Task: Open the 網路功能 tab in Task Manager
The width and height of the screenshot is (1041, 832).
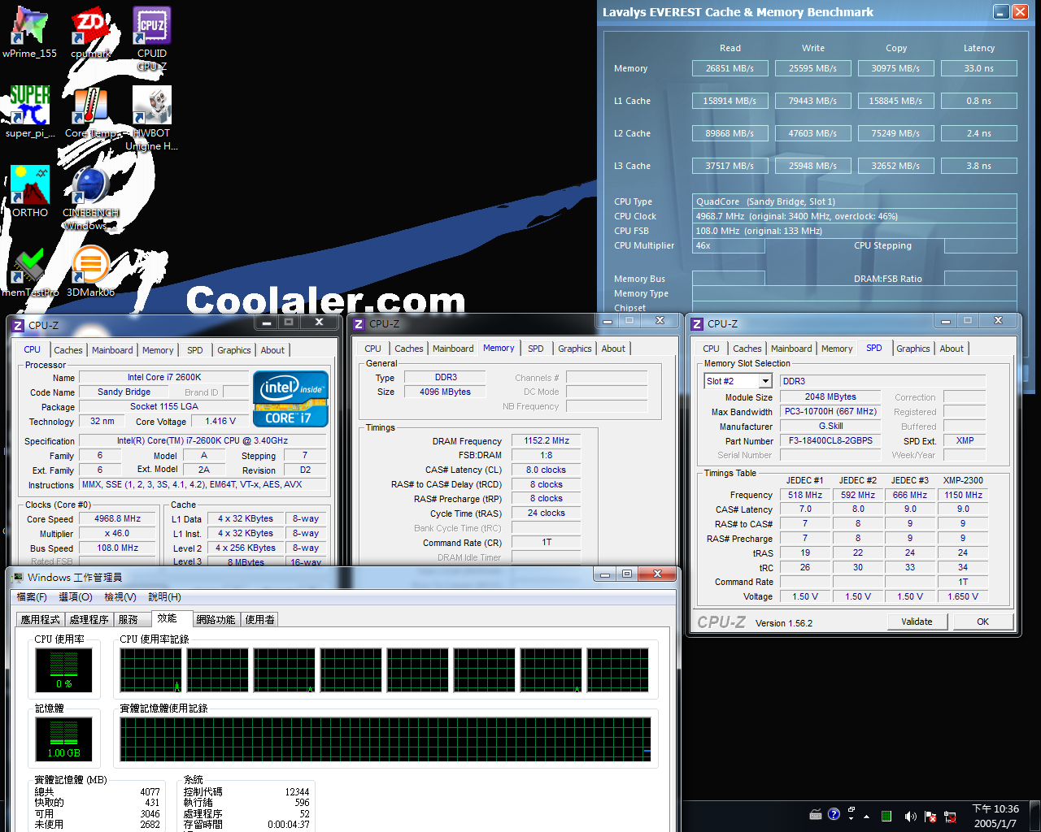Action: 216,620
